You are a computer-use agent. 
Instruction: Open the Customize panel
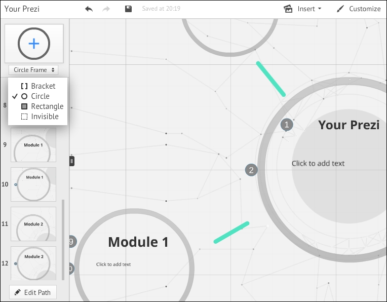pos(359,9)
